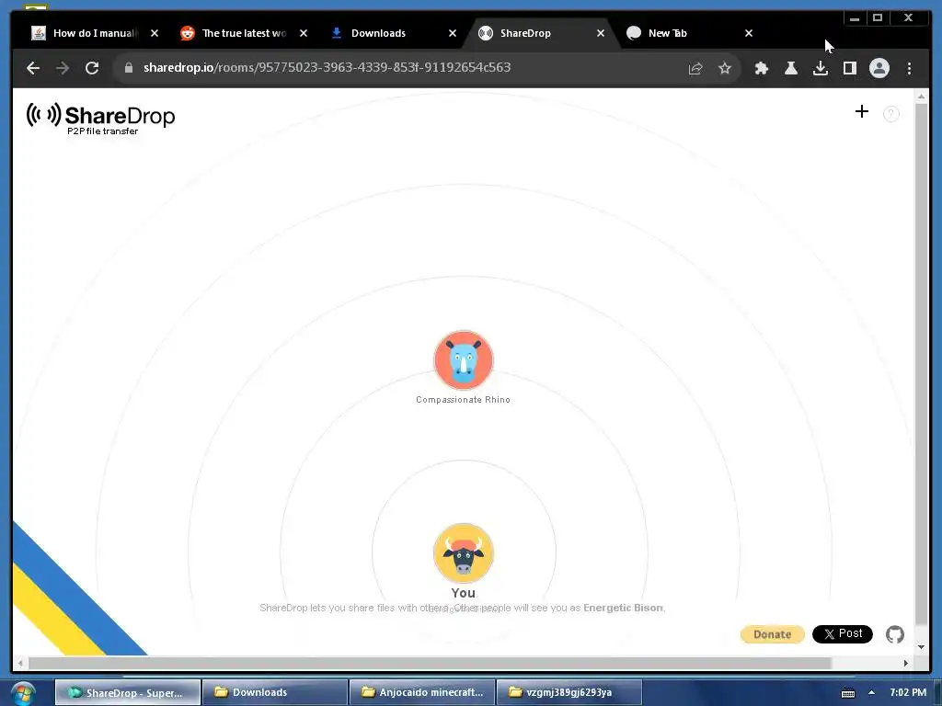Viewport: 942px width, 706px height.
Task: Click the horizontal scroll right arrow
Action: [905, 663]
